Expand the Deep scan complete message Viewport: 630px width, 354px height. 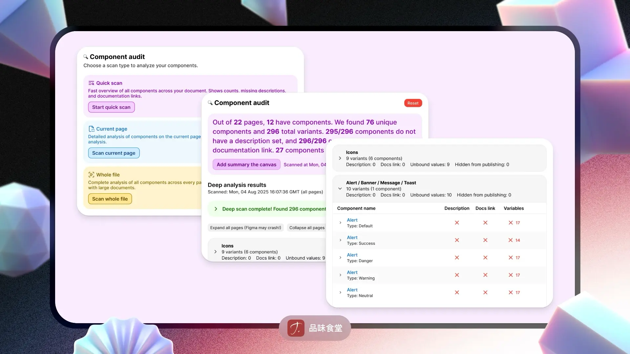pyautogui.click(x=216, y=209)
